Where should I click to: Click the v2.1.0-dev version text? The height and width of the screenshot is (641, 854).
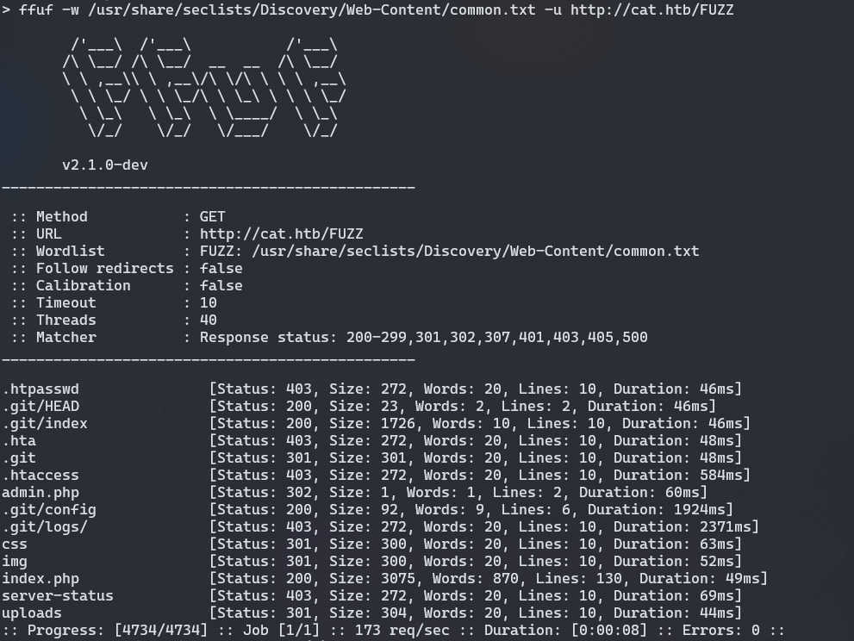click(x=104, y=165)
